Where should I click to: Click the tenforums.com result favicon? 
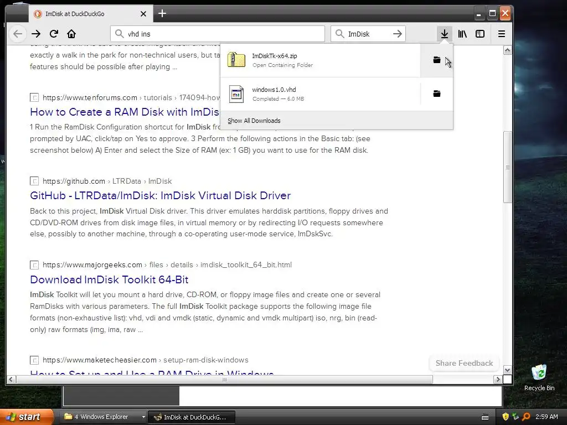point(34,97)
